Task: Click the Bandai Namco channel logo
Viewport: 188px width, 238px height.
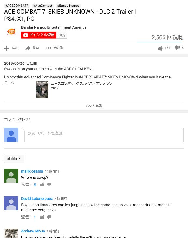Action: click(11, 32)
